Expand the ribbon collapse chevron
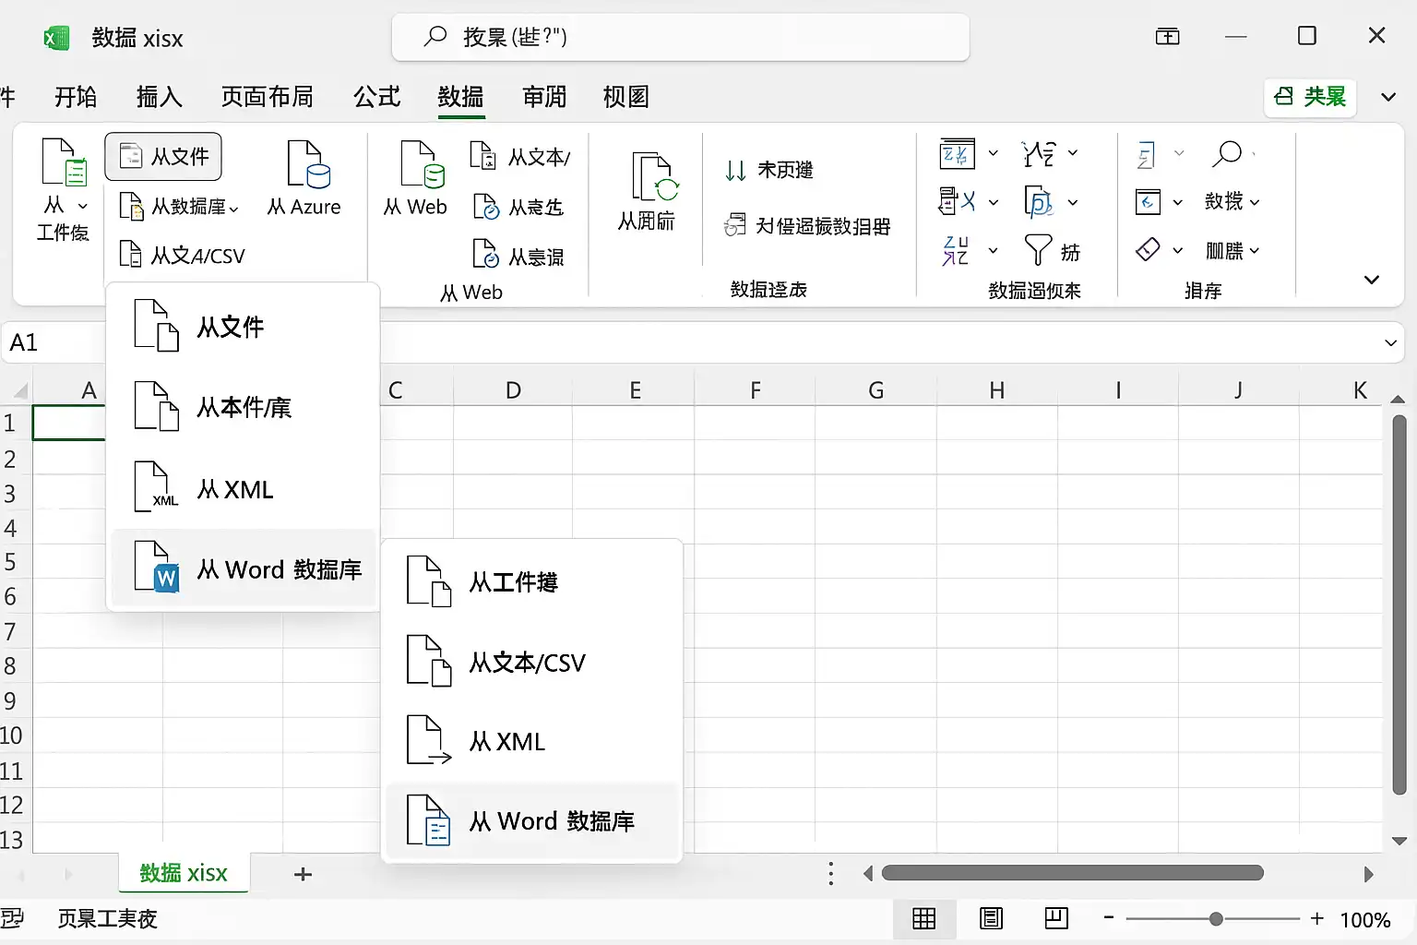 pos(1372,280)
